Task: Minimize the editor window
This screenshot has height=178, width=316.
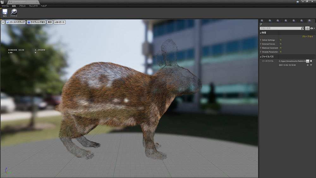Action: pyautogui.click(x=303, y=2)
